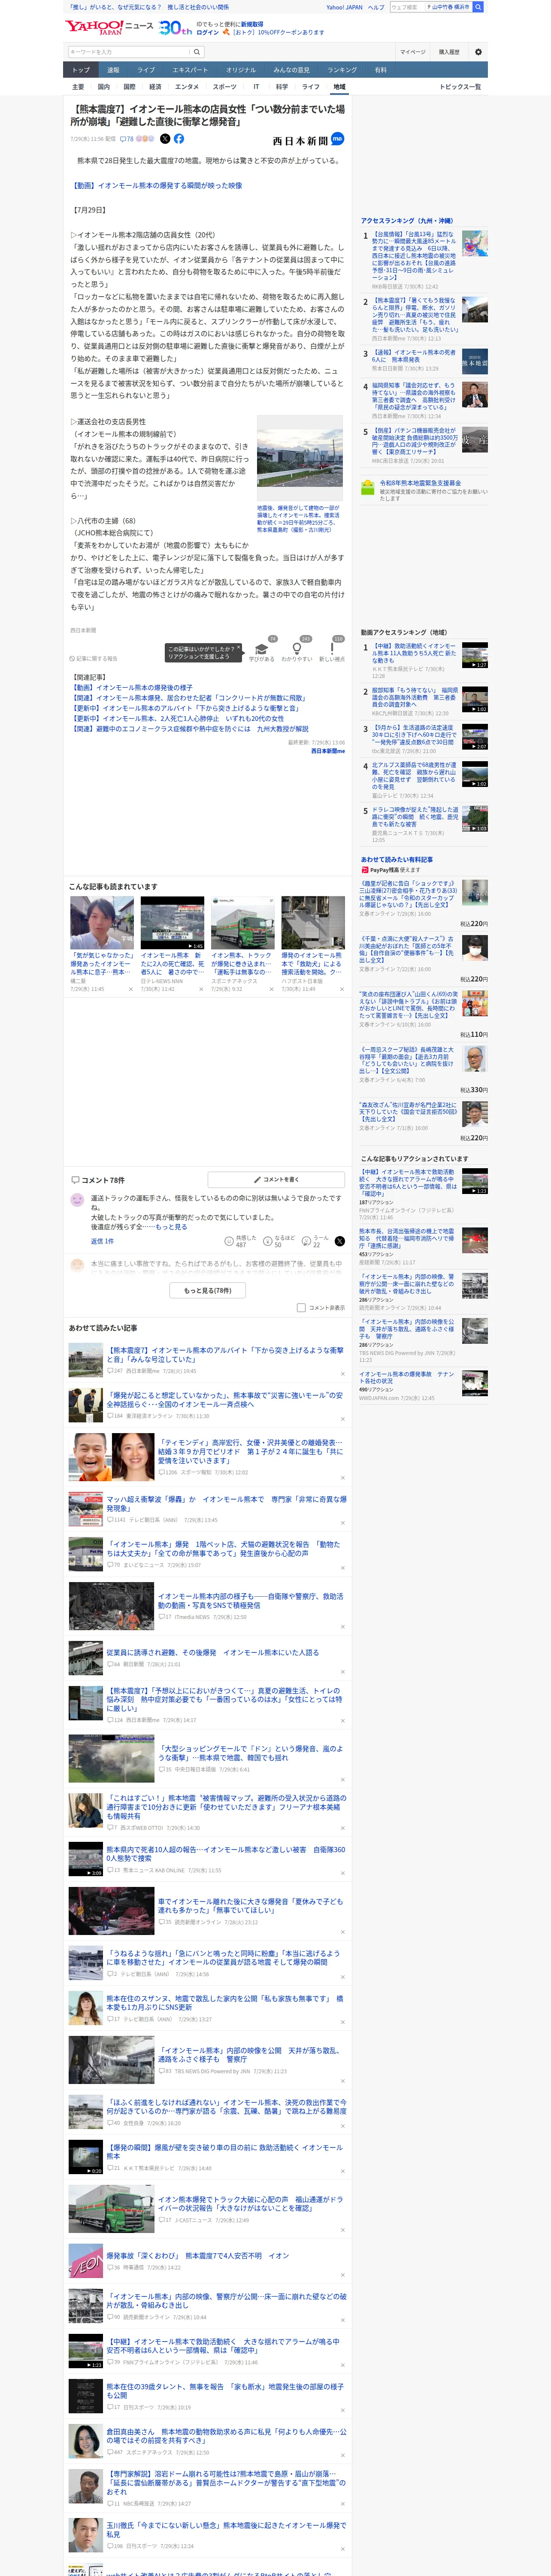Viewport: 551px width, 2576px height.
Task: Open the article photo of the damaged mall
Action: pyautogui.click(x=300, y=458)
